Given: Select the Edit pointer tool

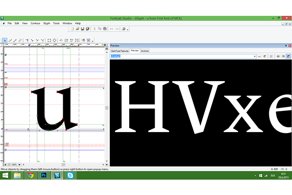Looking at the screenshot, I should point(5,40).
